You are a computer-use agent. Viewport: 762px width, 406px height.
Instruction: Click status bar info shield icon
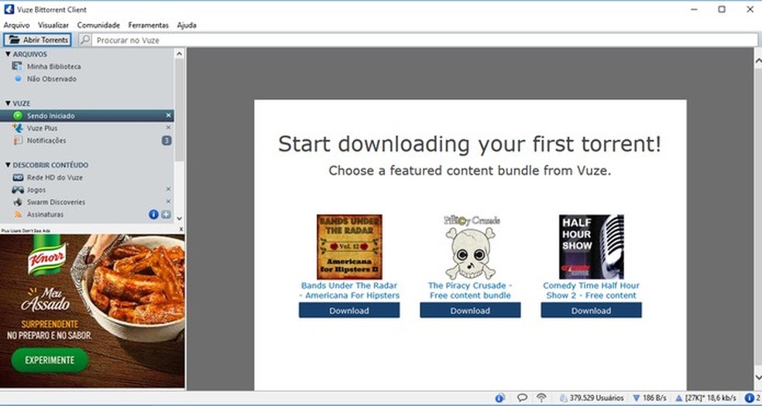499,398
